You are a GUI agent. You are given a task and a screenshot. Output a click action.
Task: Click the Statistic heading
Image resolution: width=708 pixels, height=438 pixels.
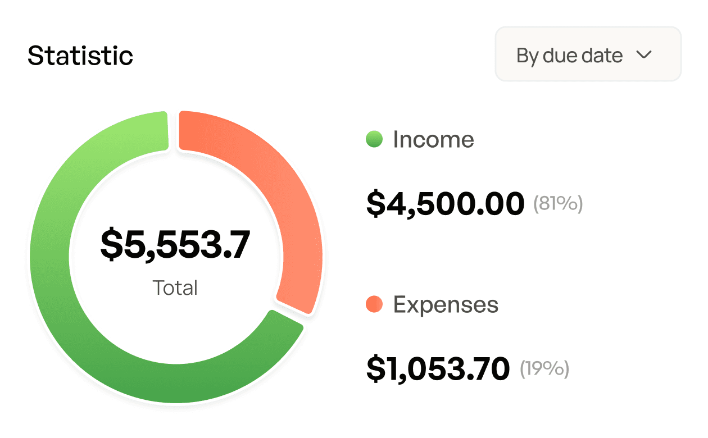pos(80,56)
